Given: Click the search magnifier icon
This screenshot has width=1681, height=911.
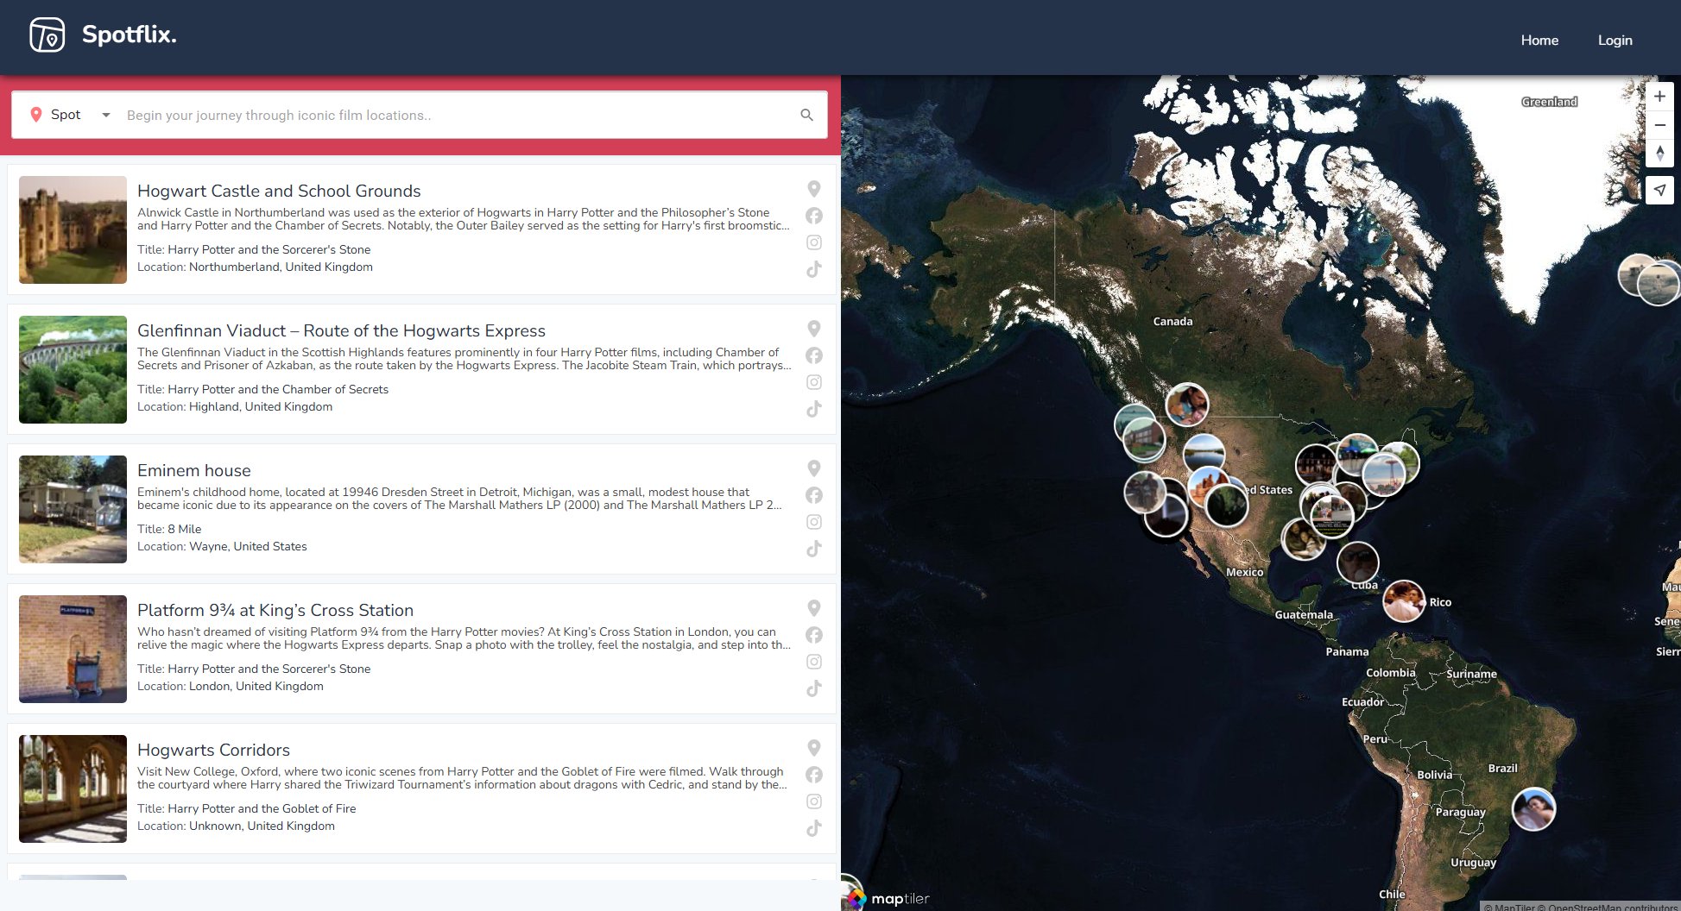Looking at the screenshot, I should [806, 115].
